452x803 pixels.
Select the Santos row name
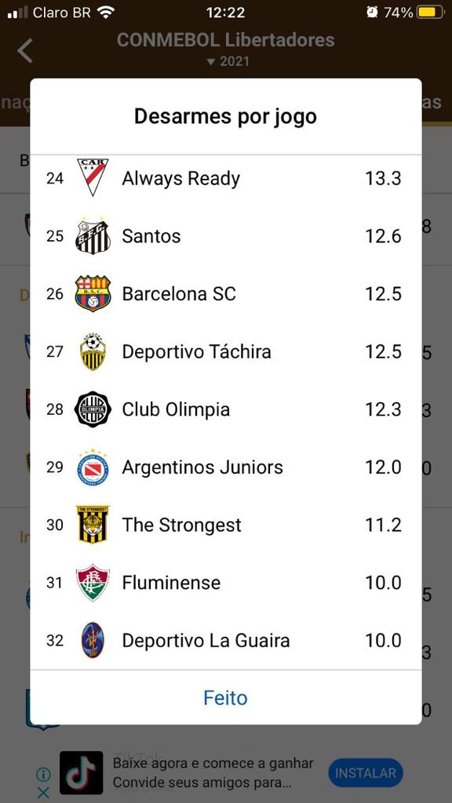point(151,236)
